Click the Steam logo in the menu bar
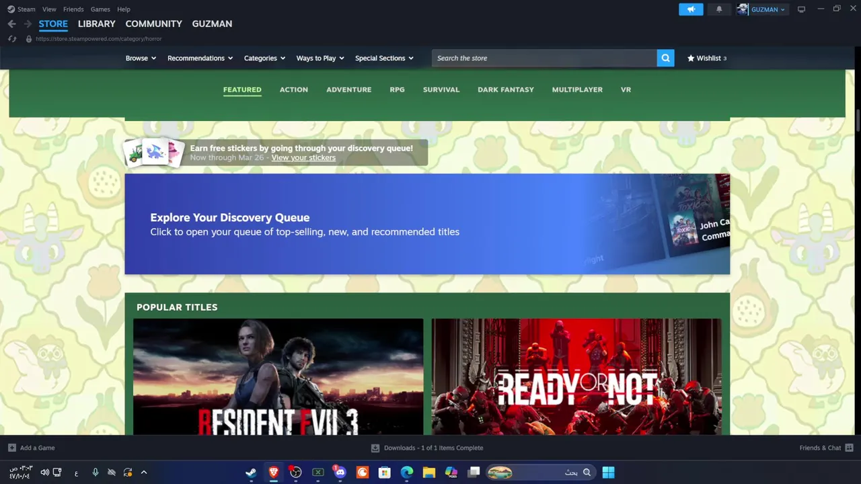861x484 pixels. point(11,9)
